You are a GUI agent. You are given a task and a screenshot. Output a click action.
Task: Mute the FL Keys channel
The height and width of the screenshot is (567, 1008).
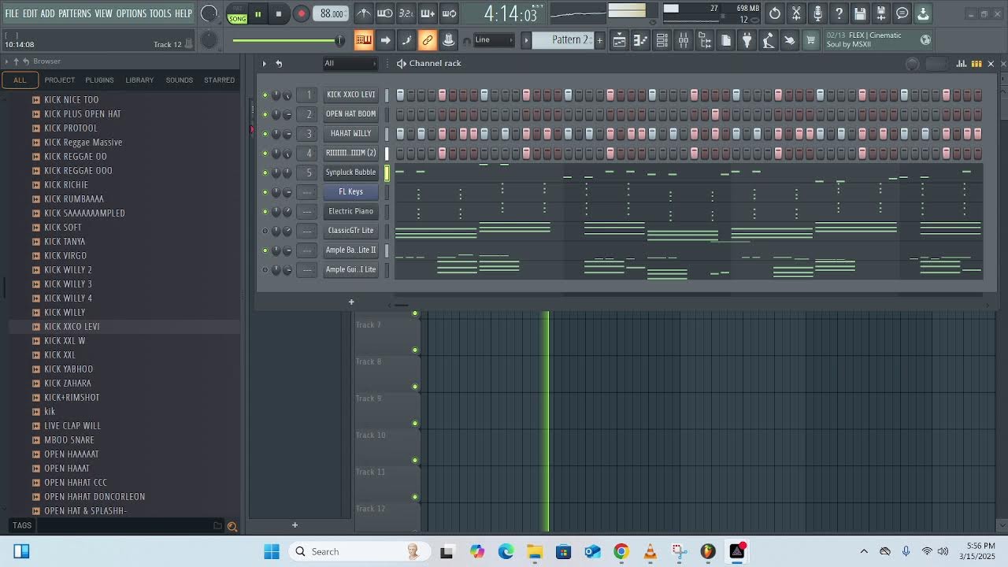[x=265, y=192]
